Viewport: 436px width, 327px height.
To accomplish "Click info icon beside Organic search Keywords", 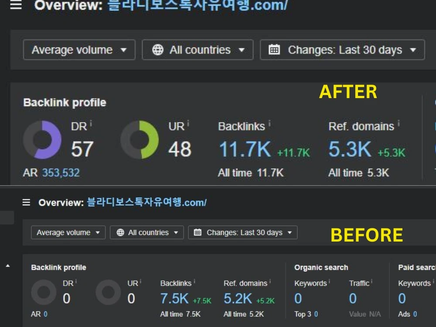I will tap(329, 282).
